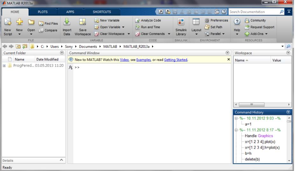
Task: Expand the Add-Ons dropdown arrow
Action: pyautogui.click(x=266, y=34)
